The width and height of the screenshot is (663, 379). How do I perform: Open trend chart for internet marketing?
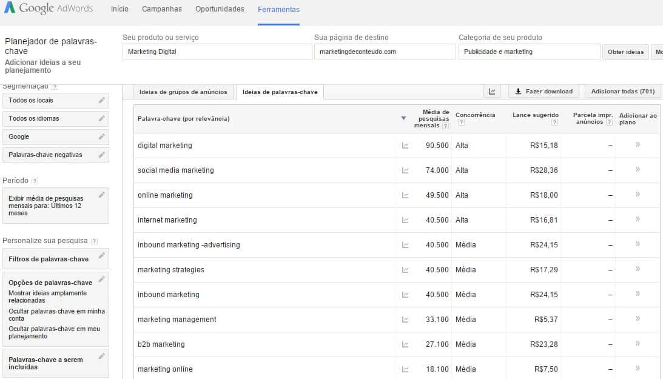coord(405,220)
